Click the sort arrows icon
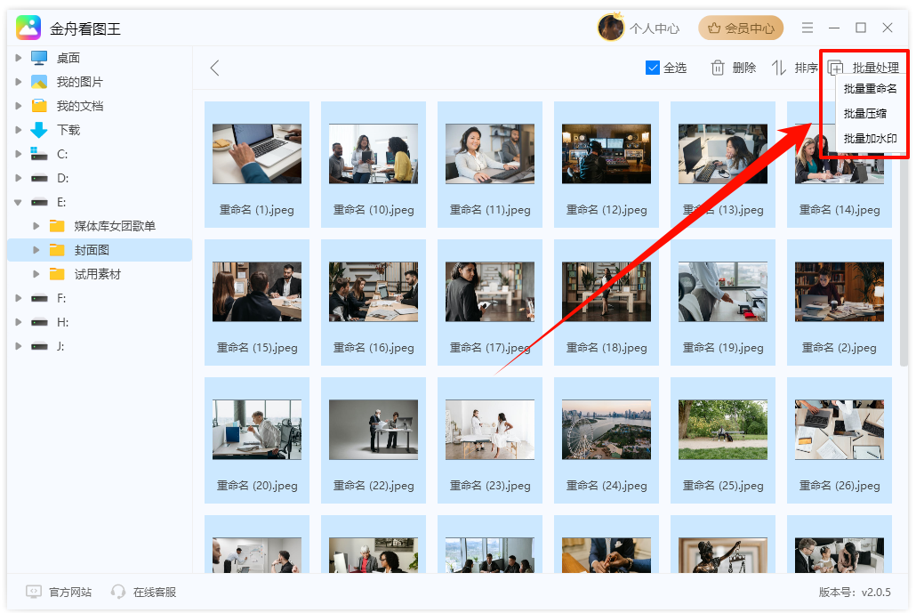Screen dimensions: 916x613 point(779,69)
